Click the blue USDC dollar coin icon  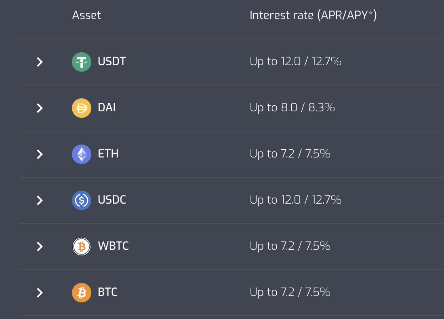pos(82,200)
